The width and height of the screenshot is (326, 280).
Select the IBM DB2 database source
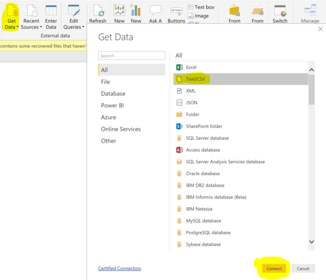pyautogui.click(x=241, y=185)
